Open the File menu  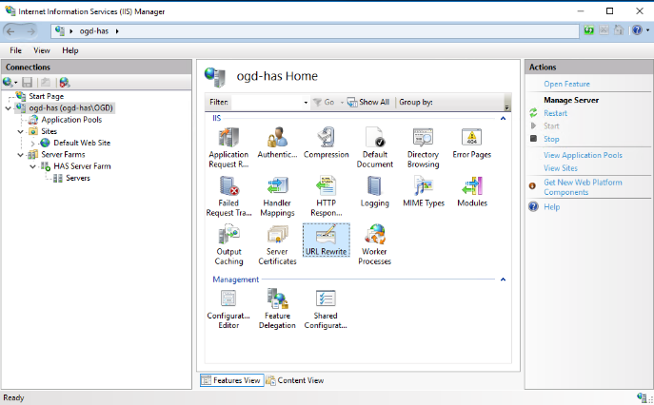pos(15,50)
